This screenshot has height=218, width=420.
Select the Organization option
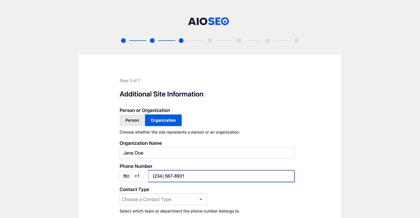pos(163,120)
